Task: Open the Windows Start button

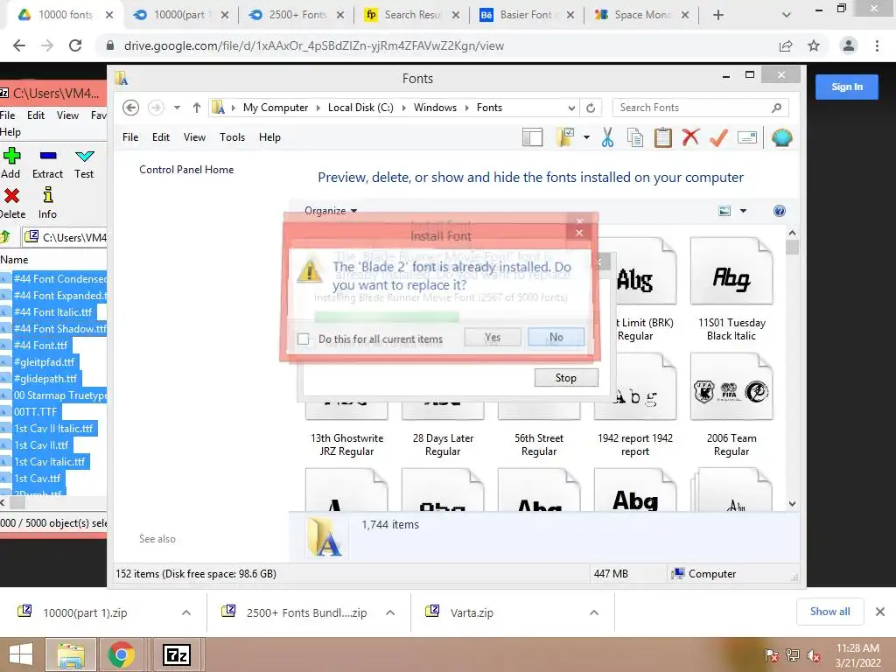Action: [x=20, y=654]
